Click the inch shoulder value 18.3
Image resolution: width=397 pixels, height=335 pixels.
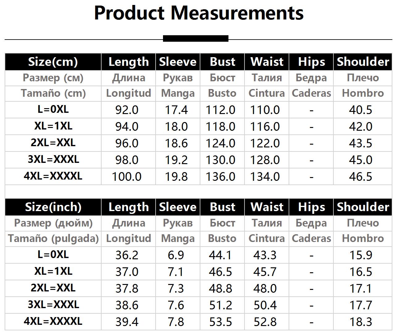point(361,322)
